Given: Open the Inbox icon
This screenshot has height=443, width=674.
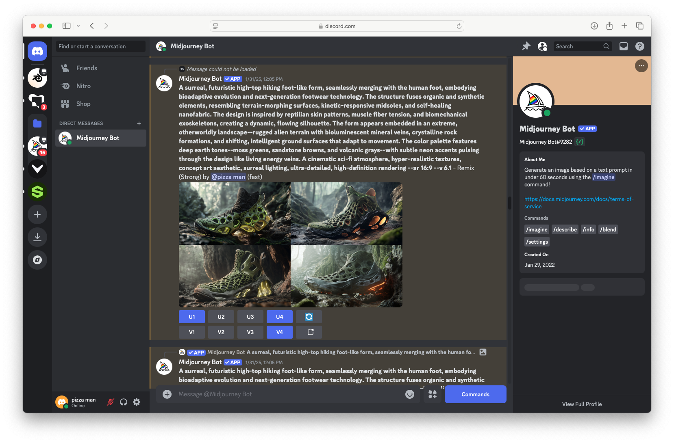Looking at the screenshot, I should tap(624, 46).
